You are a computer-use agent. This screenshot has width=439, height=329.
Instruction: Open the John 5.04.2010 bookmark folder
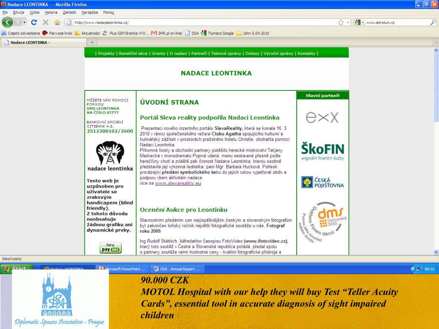point(253,33)
